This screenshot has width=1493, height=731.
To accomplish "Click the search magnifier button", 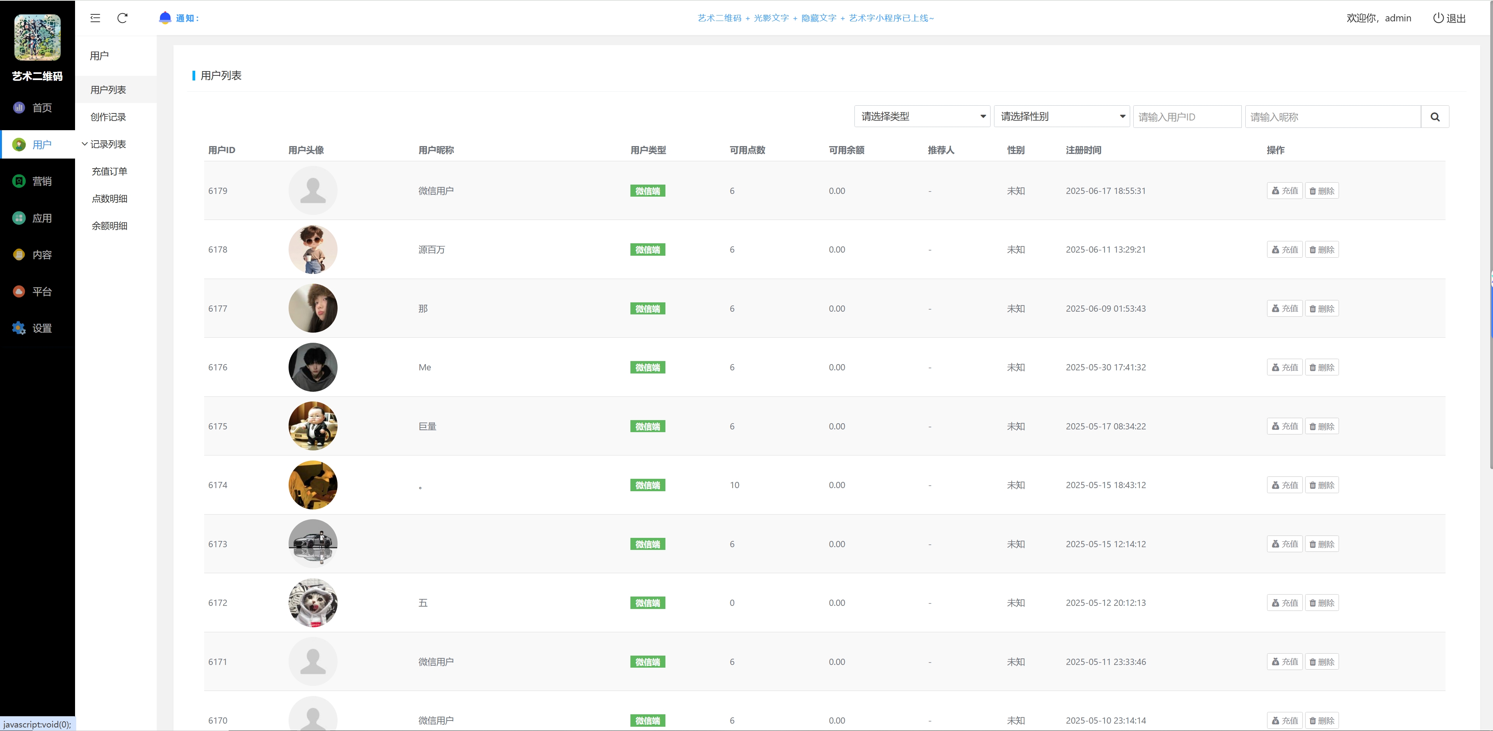I will click(x=1434, y=117).
